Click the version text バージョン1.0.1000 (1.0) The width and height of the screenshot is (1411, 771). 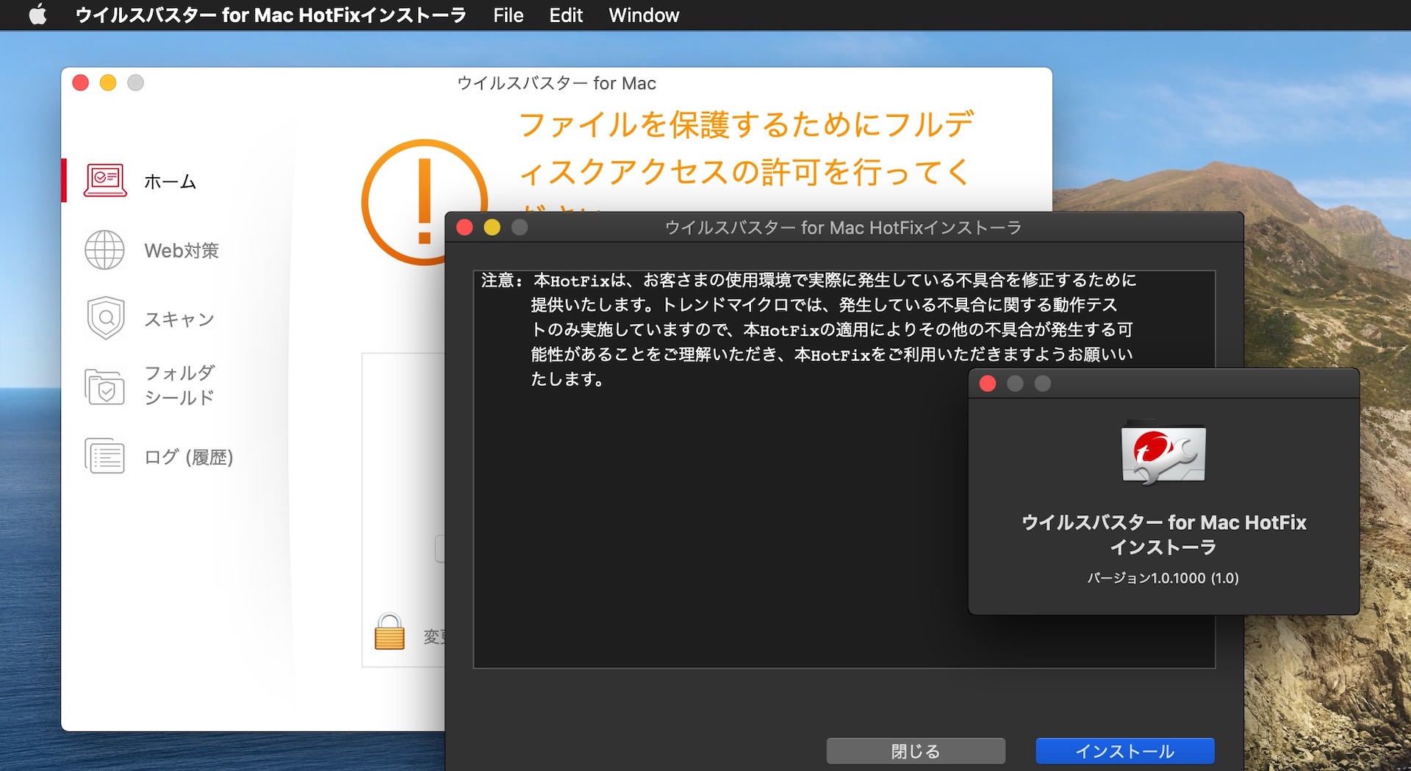1163,578
